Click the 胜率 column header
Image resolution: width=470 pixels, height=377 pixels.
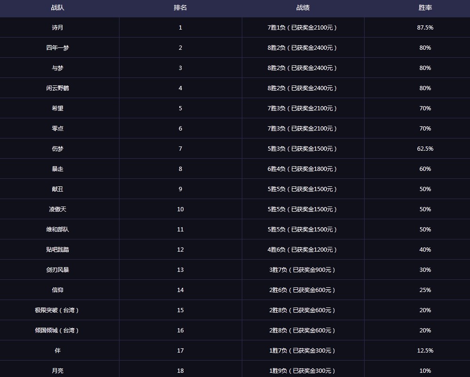click(425, 8)
